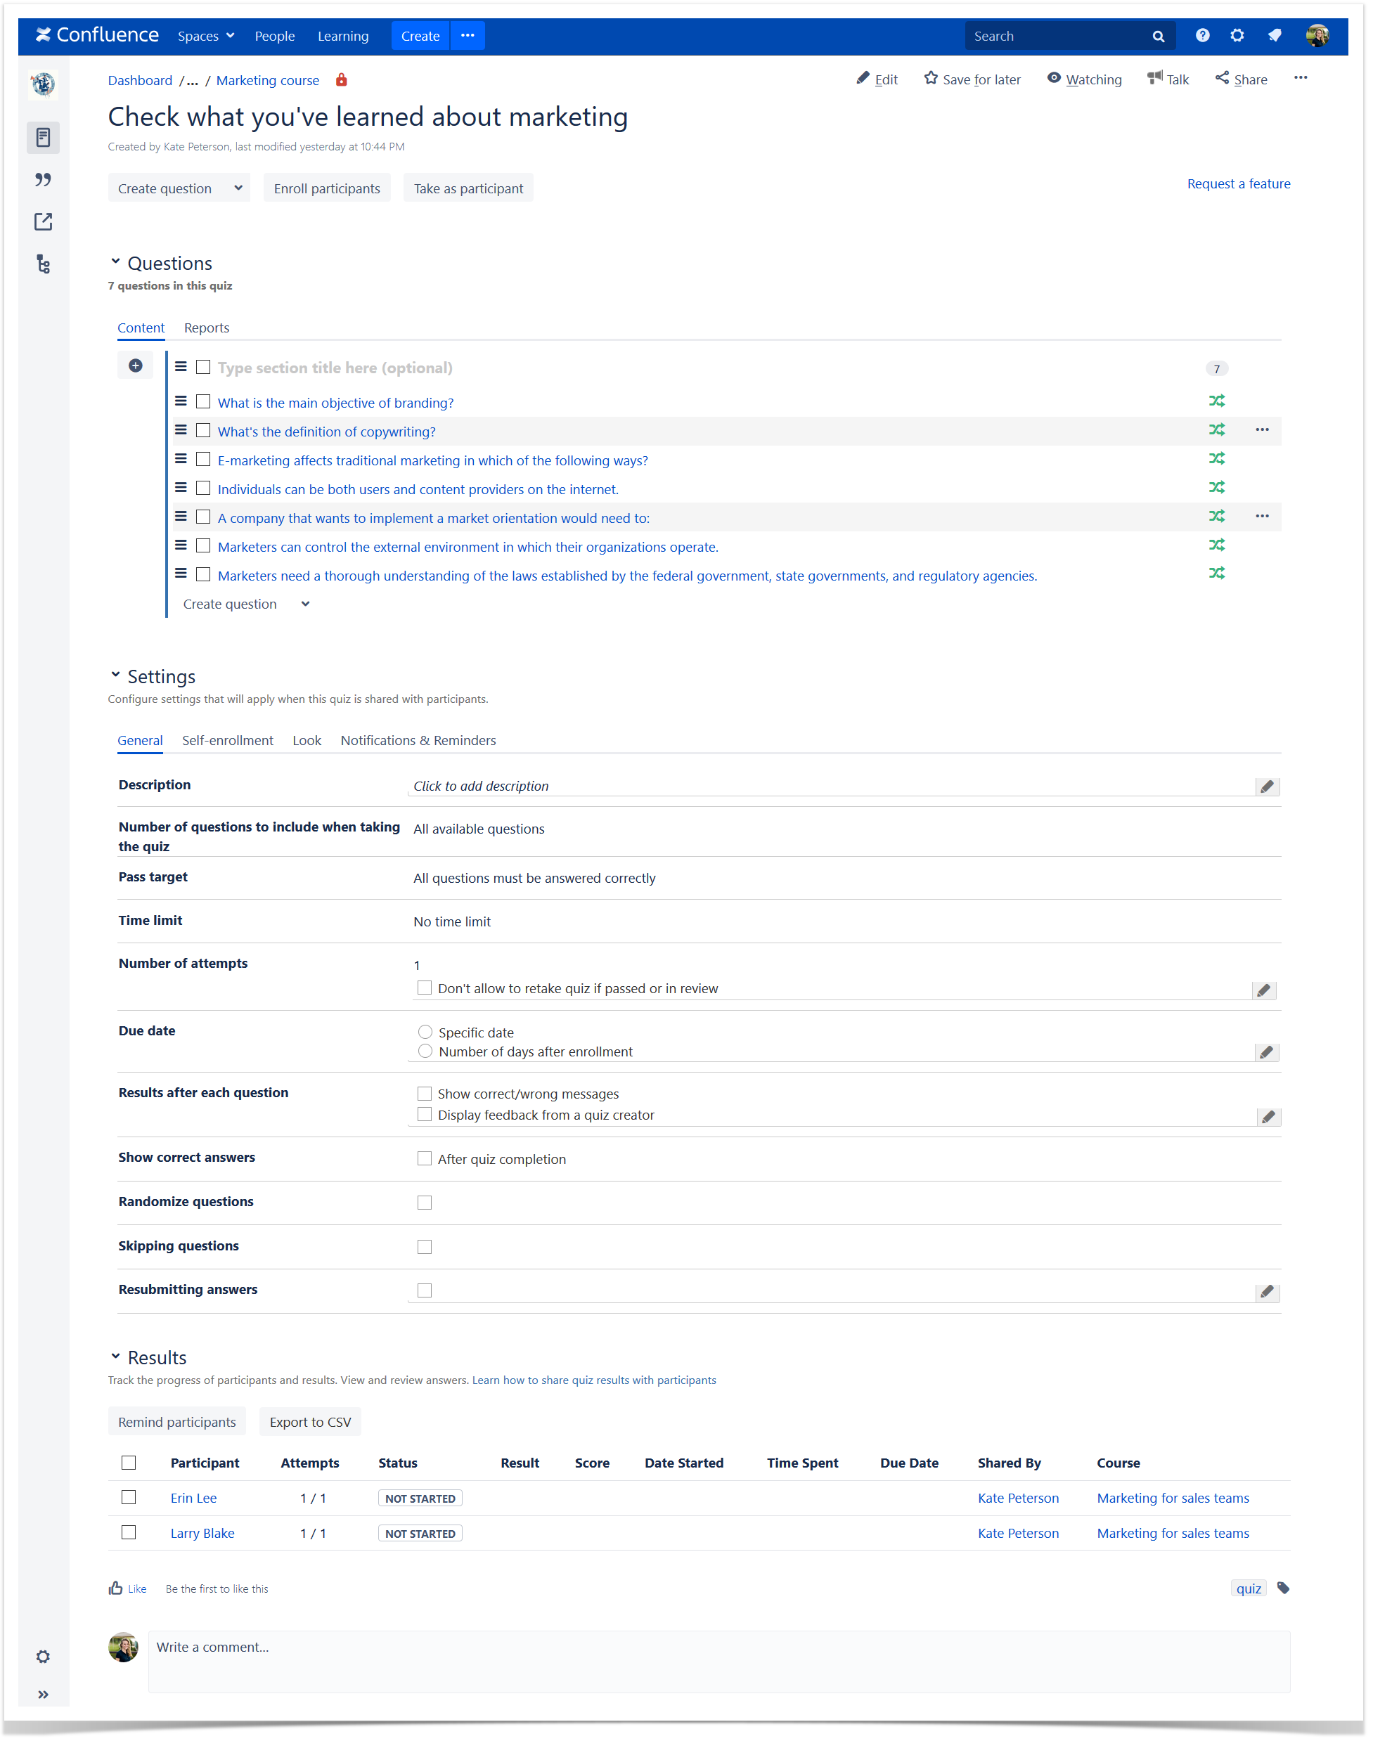The height and width of the screenshot is (1741, 1373).
Task: Switch to the Reports tab
Action: point(207,326)
